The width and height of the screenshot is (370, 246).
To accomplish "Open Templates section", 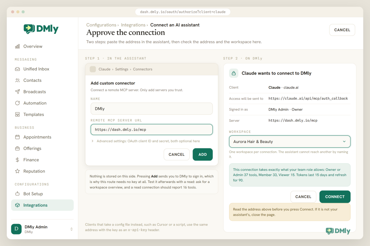I will (x=43, y=115).
